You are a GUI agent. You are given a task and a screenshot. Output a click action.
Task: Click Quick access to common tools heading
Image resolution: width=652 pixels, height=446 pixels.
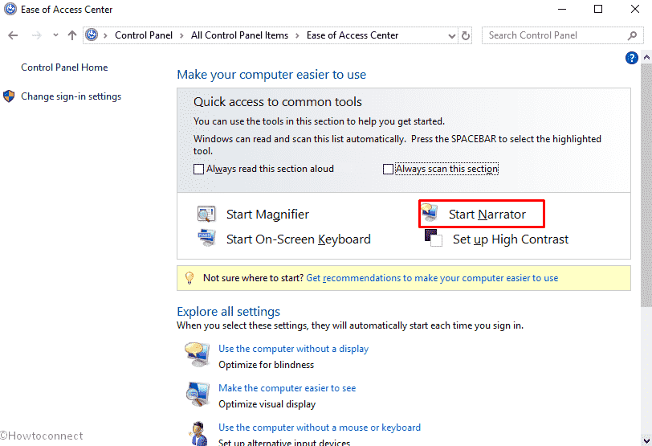point(277,102)
